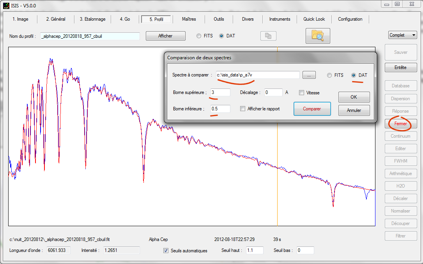Open the Quick Look tab
This screenshot has width=423, height=264.
coord(314,19)
